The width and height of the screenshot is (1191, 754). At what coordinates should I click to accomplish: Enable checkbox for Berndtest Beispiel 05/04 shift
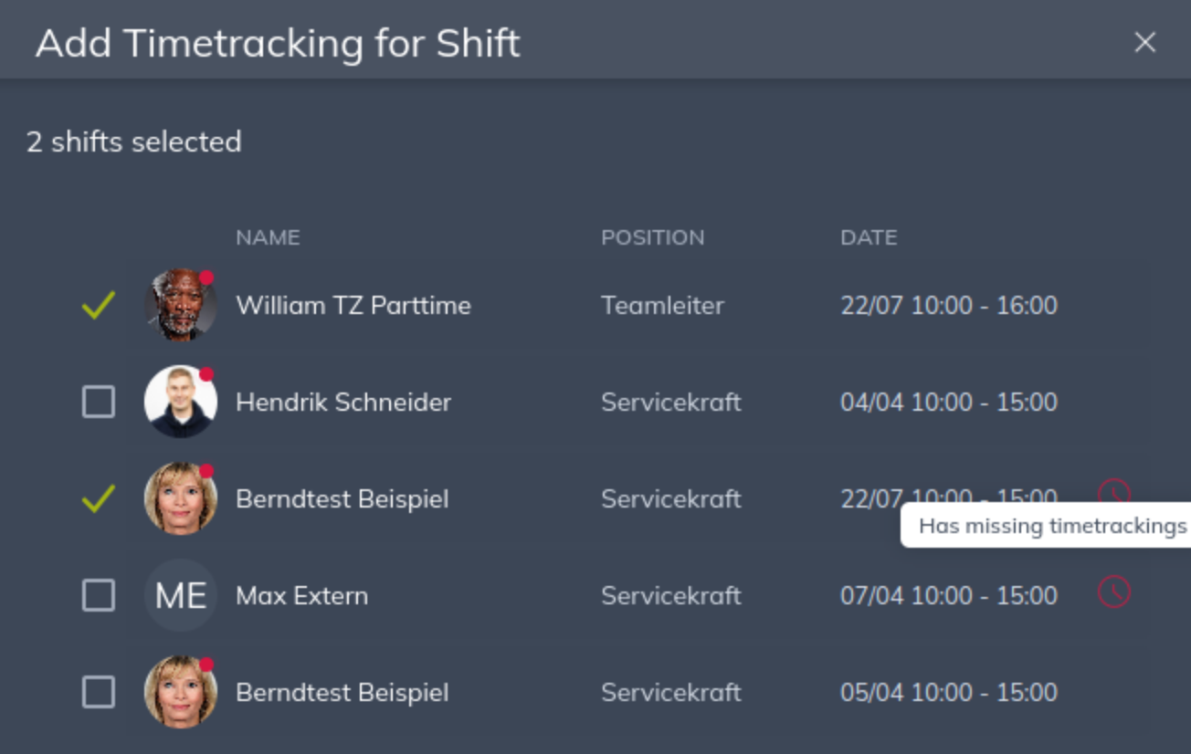(x=99, y=693)
